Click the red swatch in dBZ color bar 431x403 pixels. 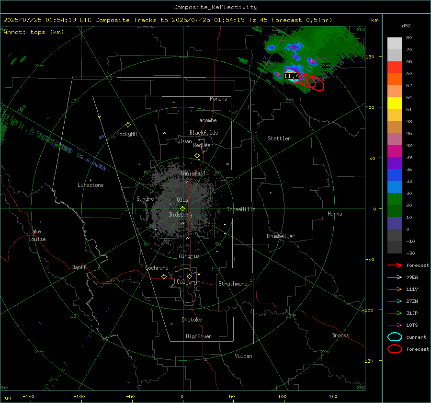coord(395,68)
